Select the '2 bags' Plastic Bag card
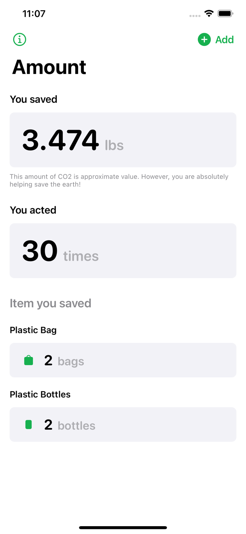The width and height of the screenshot is (246, 534). pyautogui.click(x=123, y=360)
